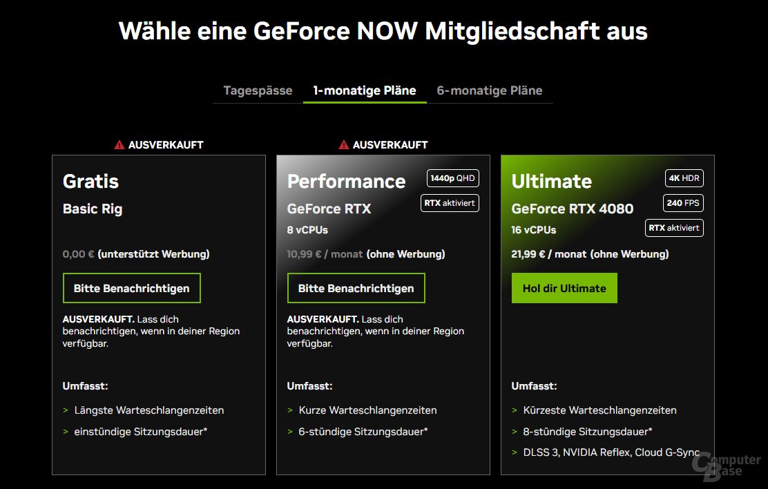Click the AUSVERKAUFT warning triangle above Performance

343,144
